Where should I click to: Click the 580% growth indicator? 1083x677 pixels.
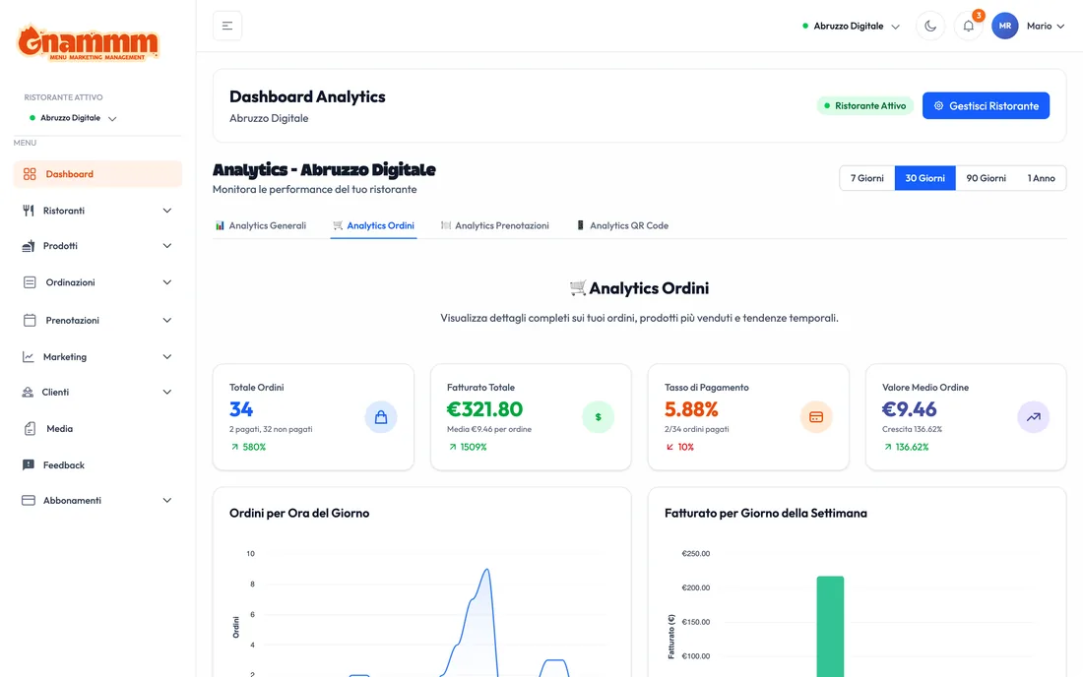pyautogui.click(x=249, y=447)
